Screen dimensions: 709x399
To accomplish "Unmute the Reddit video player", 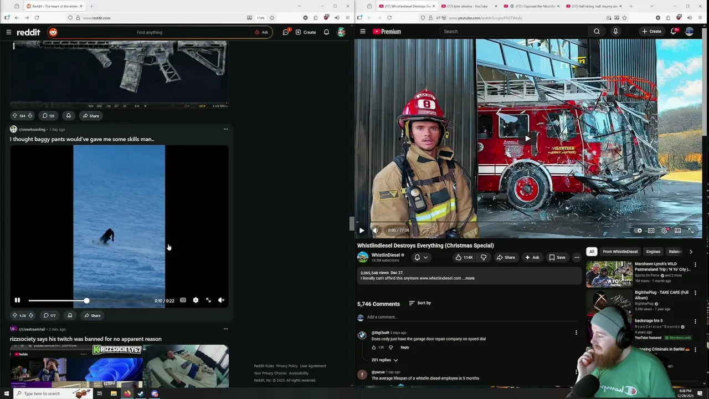I will coord(221,300).
